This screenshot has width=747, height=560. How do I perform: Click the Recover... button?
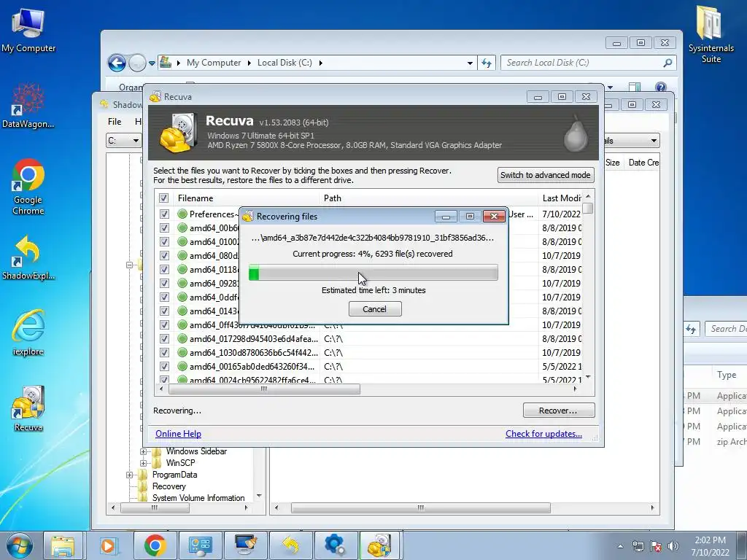pyautogui.click(x=558, y=411)
